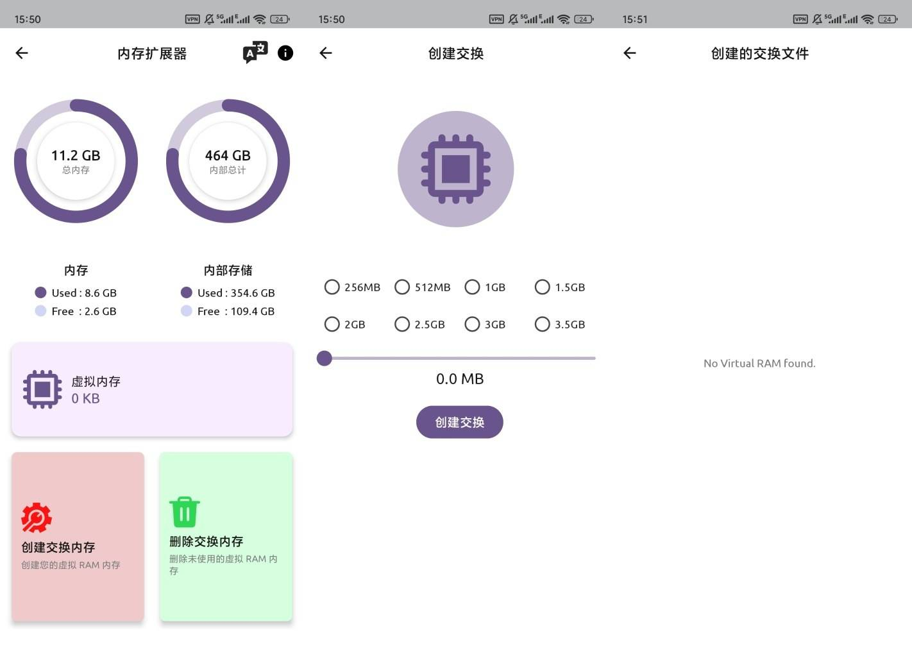This screenshot has width=912, height=651.
Task: Go back from 内存扩展器 screen
Action: tap(22, 53)
